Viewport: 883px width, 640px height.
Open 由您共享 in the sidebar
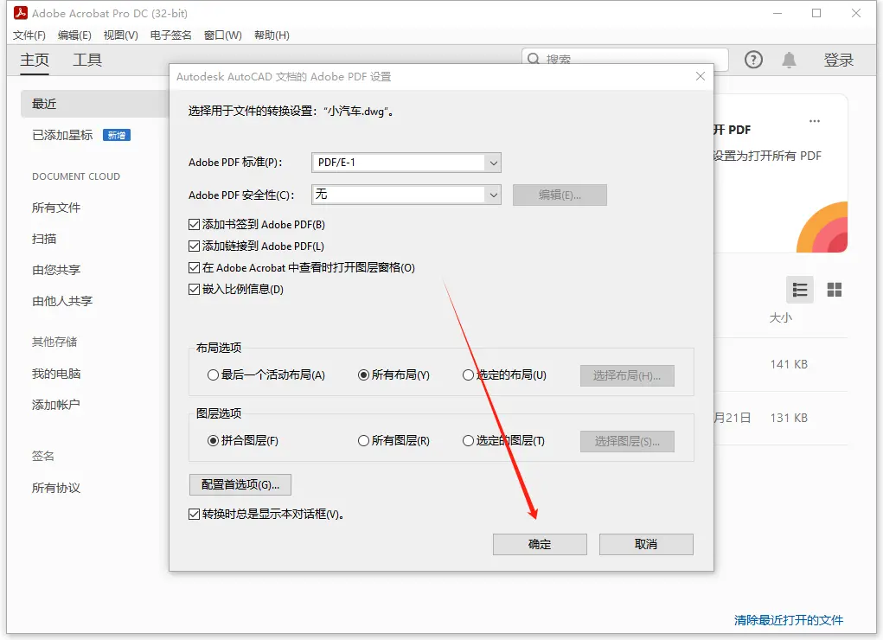56,270
